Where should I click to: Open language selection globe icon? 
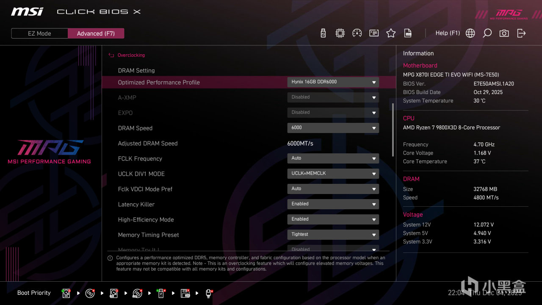(470, 33)
